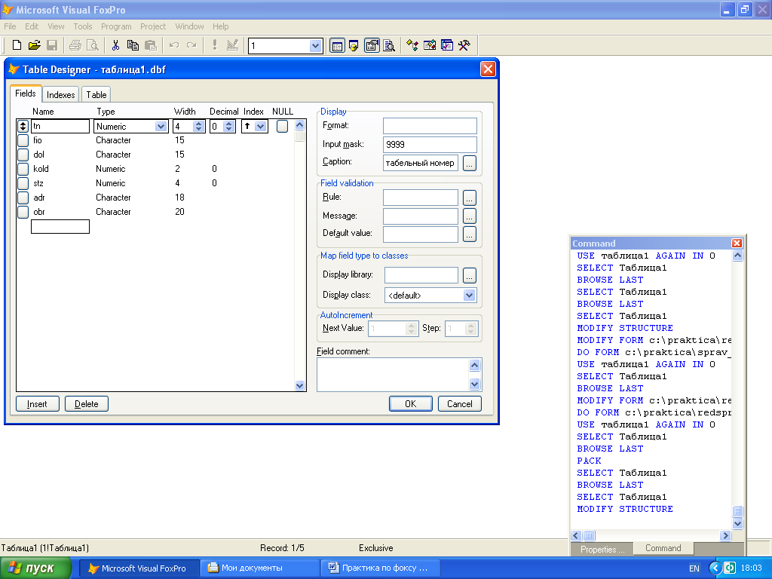This screenshot has height=579, width=772.
Task: Open the Object Browser toolbar icon
Action: point(429,46)
